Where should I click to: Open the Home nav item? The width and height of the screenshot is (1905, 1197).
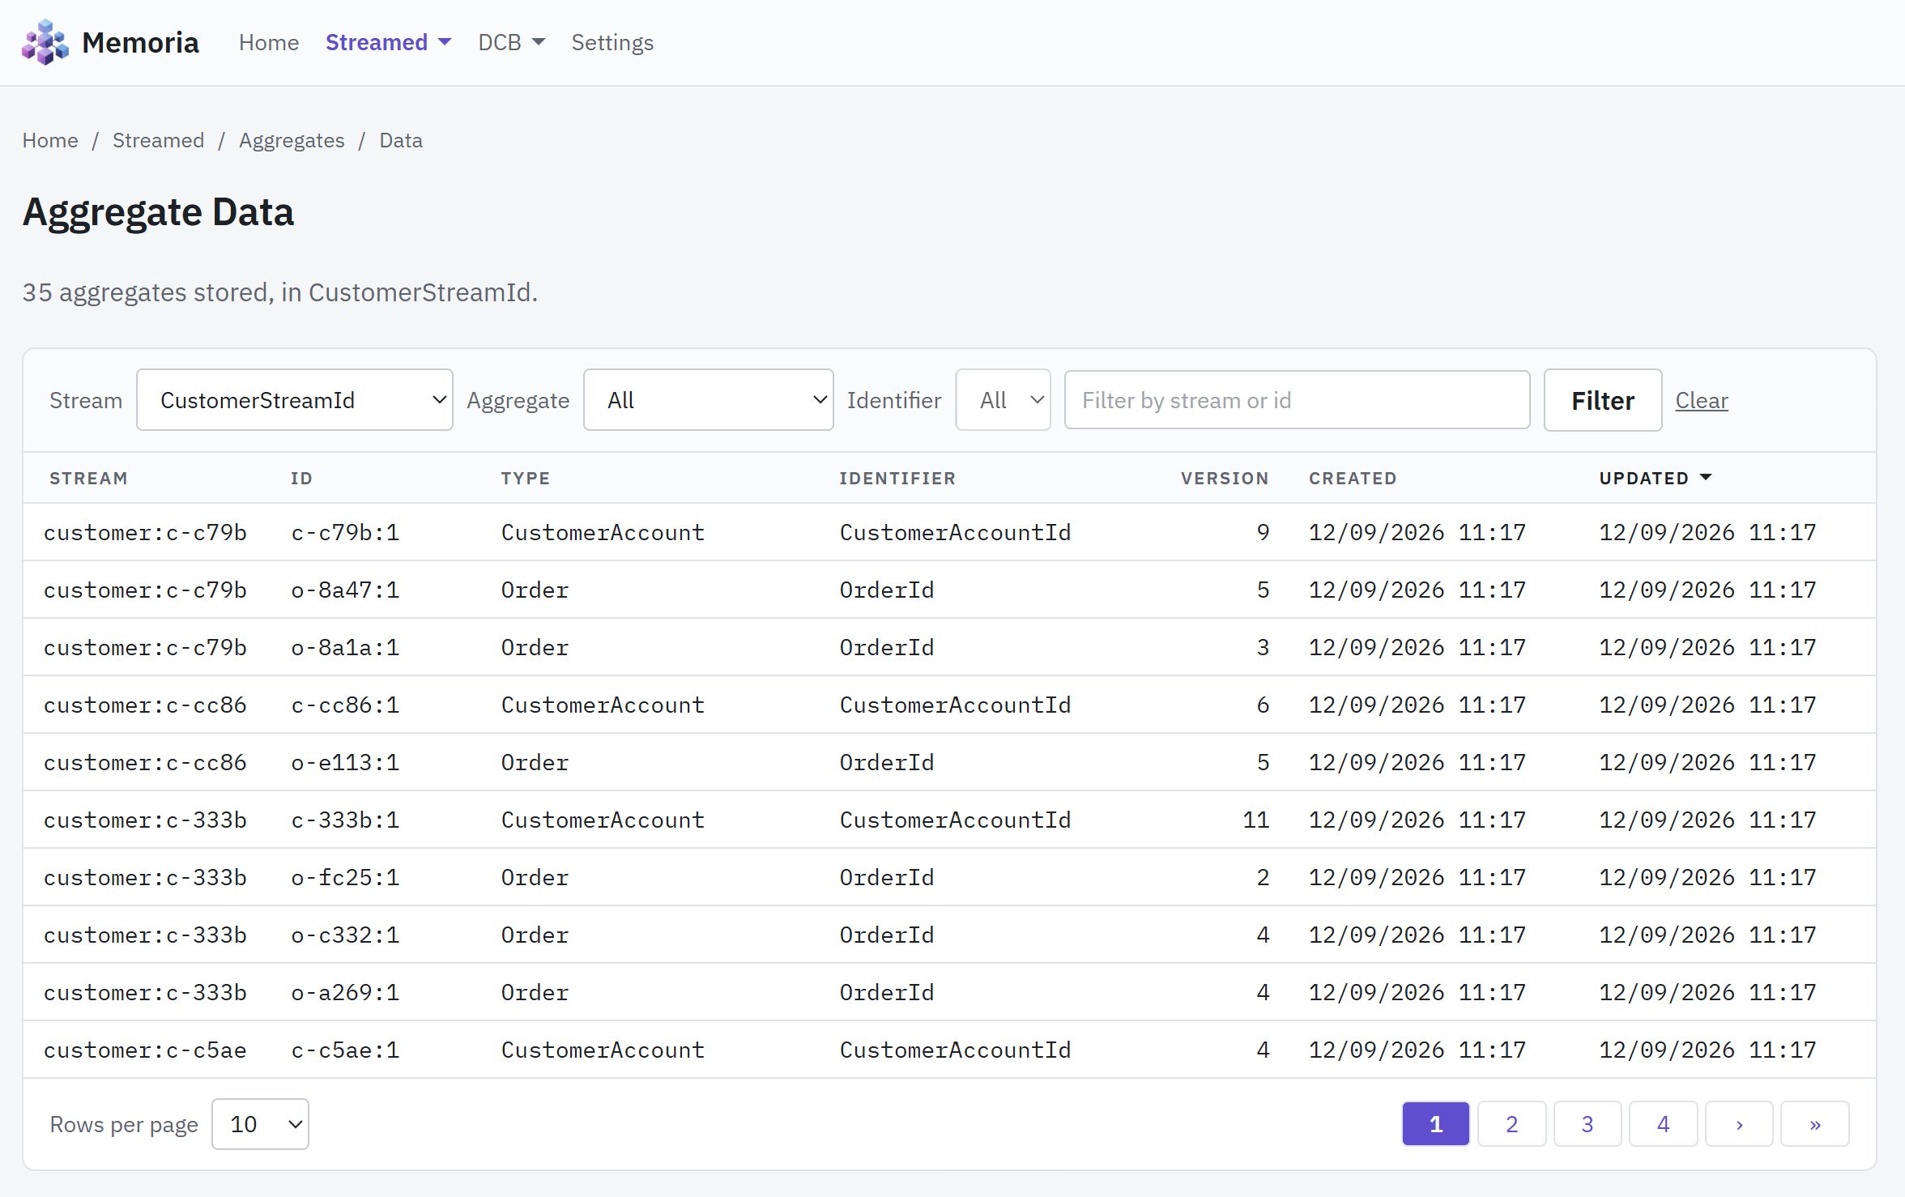(269, 42)
